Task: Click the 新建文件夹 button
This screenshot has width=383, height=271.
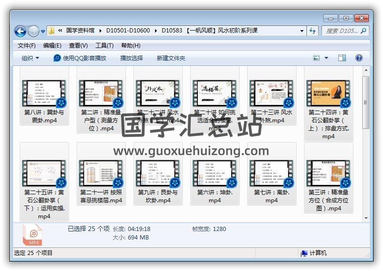Action: click(x=171, y=58)
